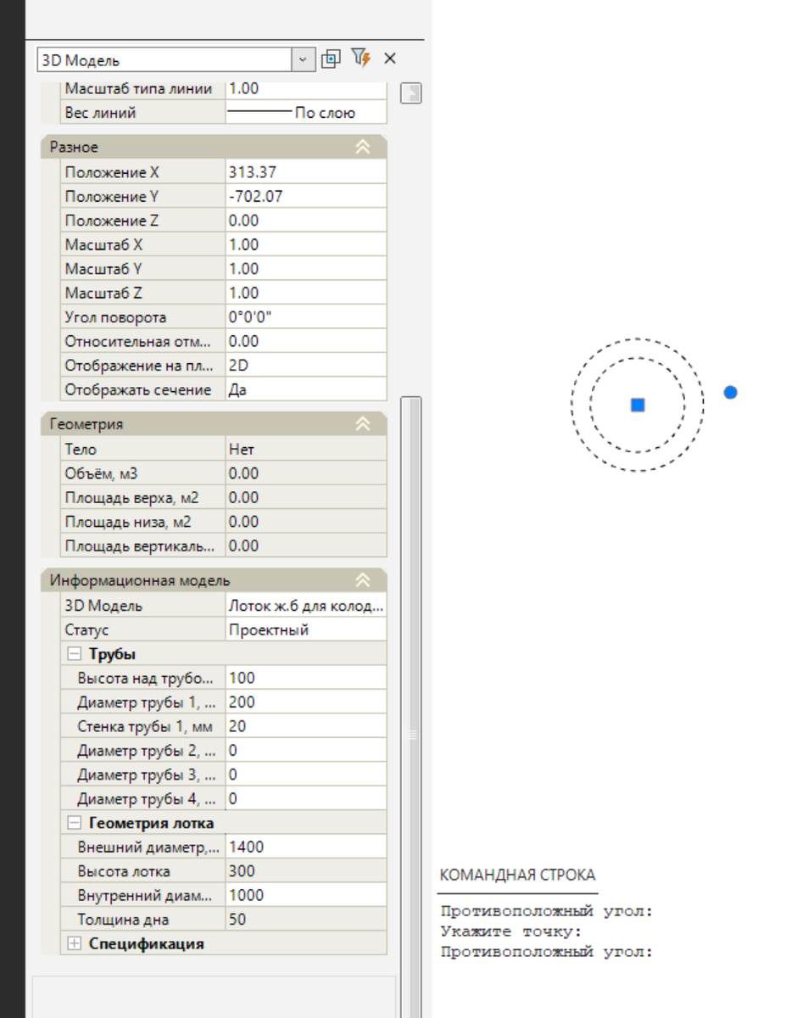Screen dimensions: 803x1018
Task: Edit the Диаметр трубы 4 value
Action: click(305, 799)
